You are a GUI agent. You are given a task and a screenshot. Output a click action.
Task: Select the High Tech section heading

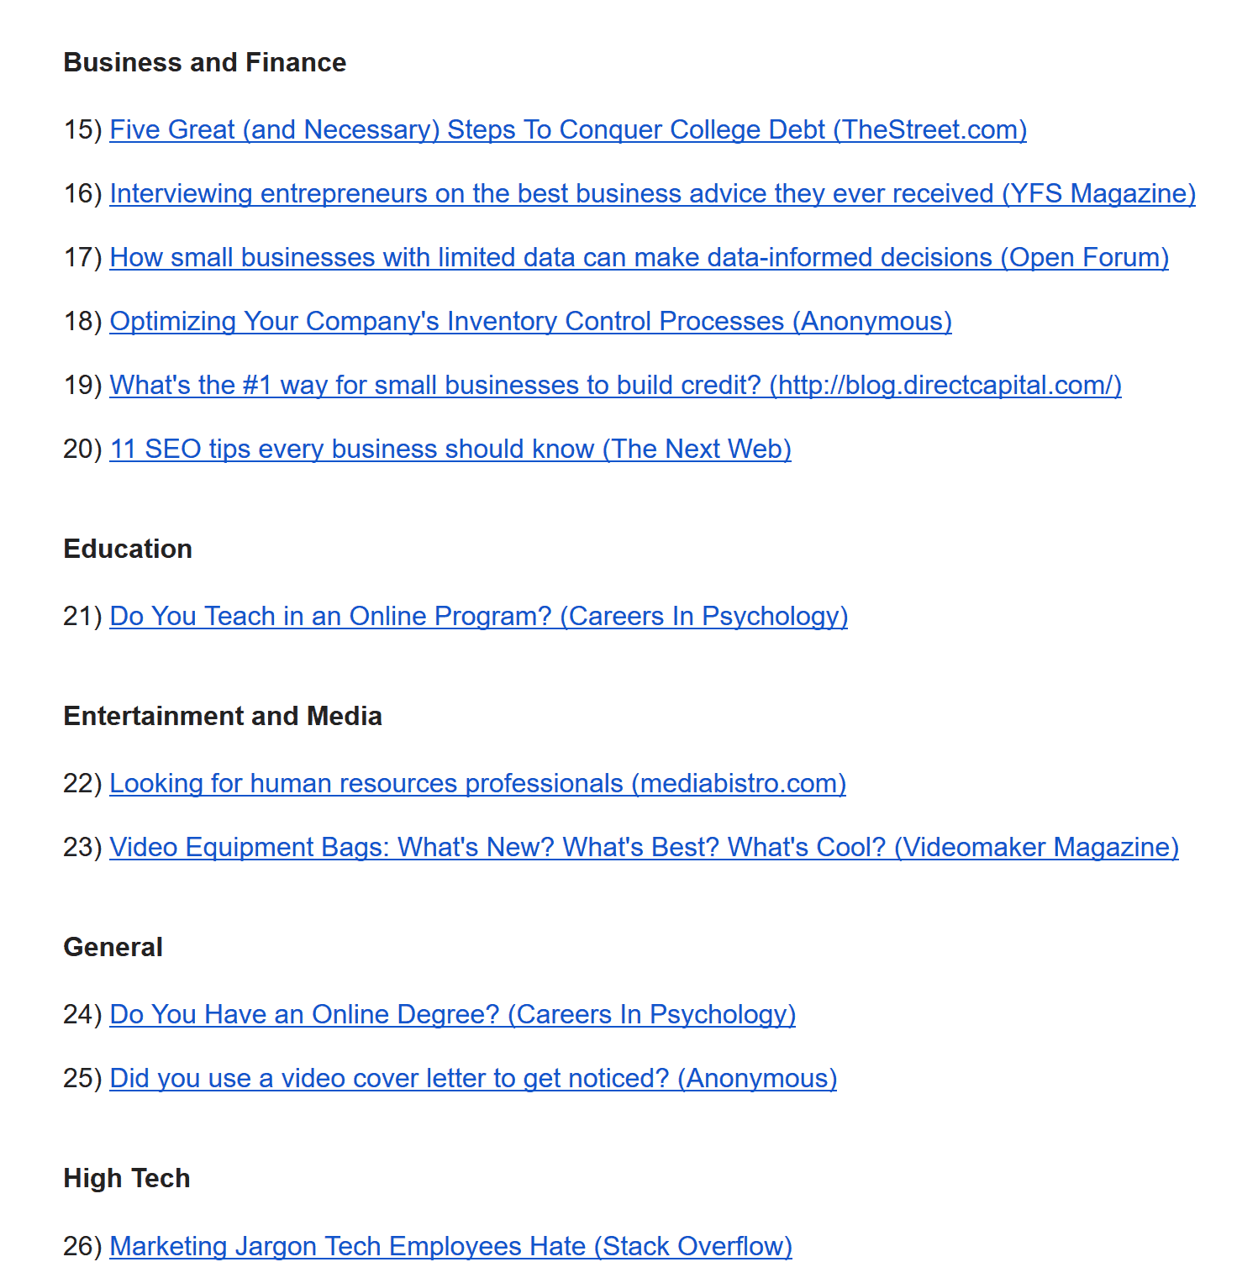(127, 1179)
